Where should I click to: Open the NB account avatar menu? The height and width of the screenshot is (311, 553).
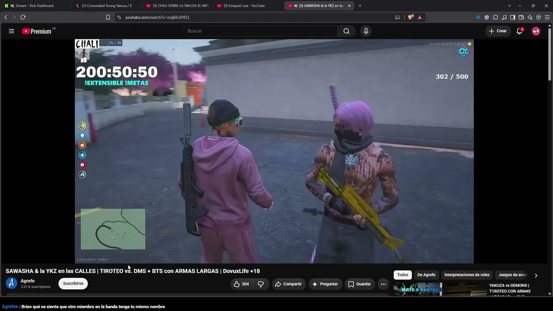(x=536, y=31)
